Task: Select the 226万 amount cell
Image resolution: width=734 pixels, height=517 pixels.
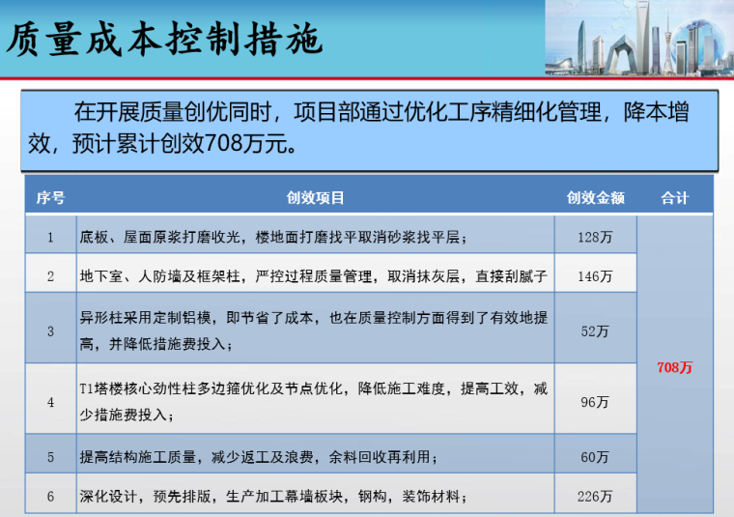Action: 595,497
